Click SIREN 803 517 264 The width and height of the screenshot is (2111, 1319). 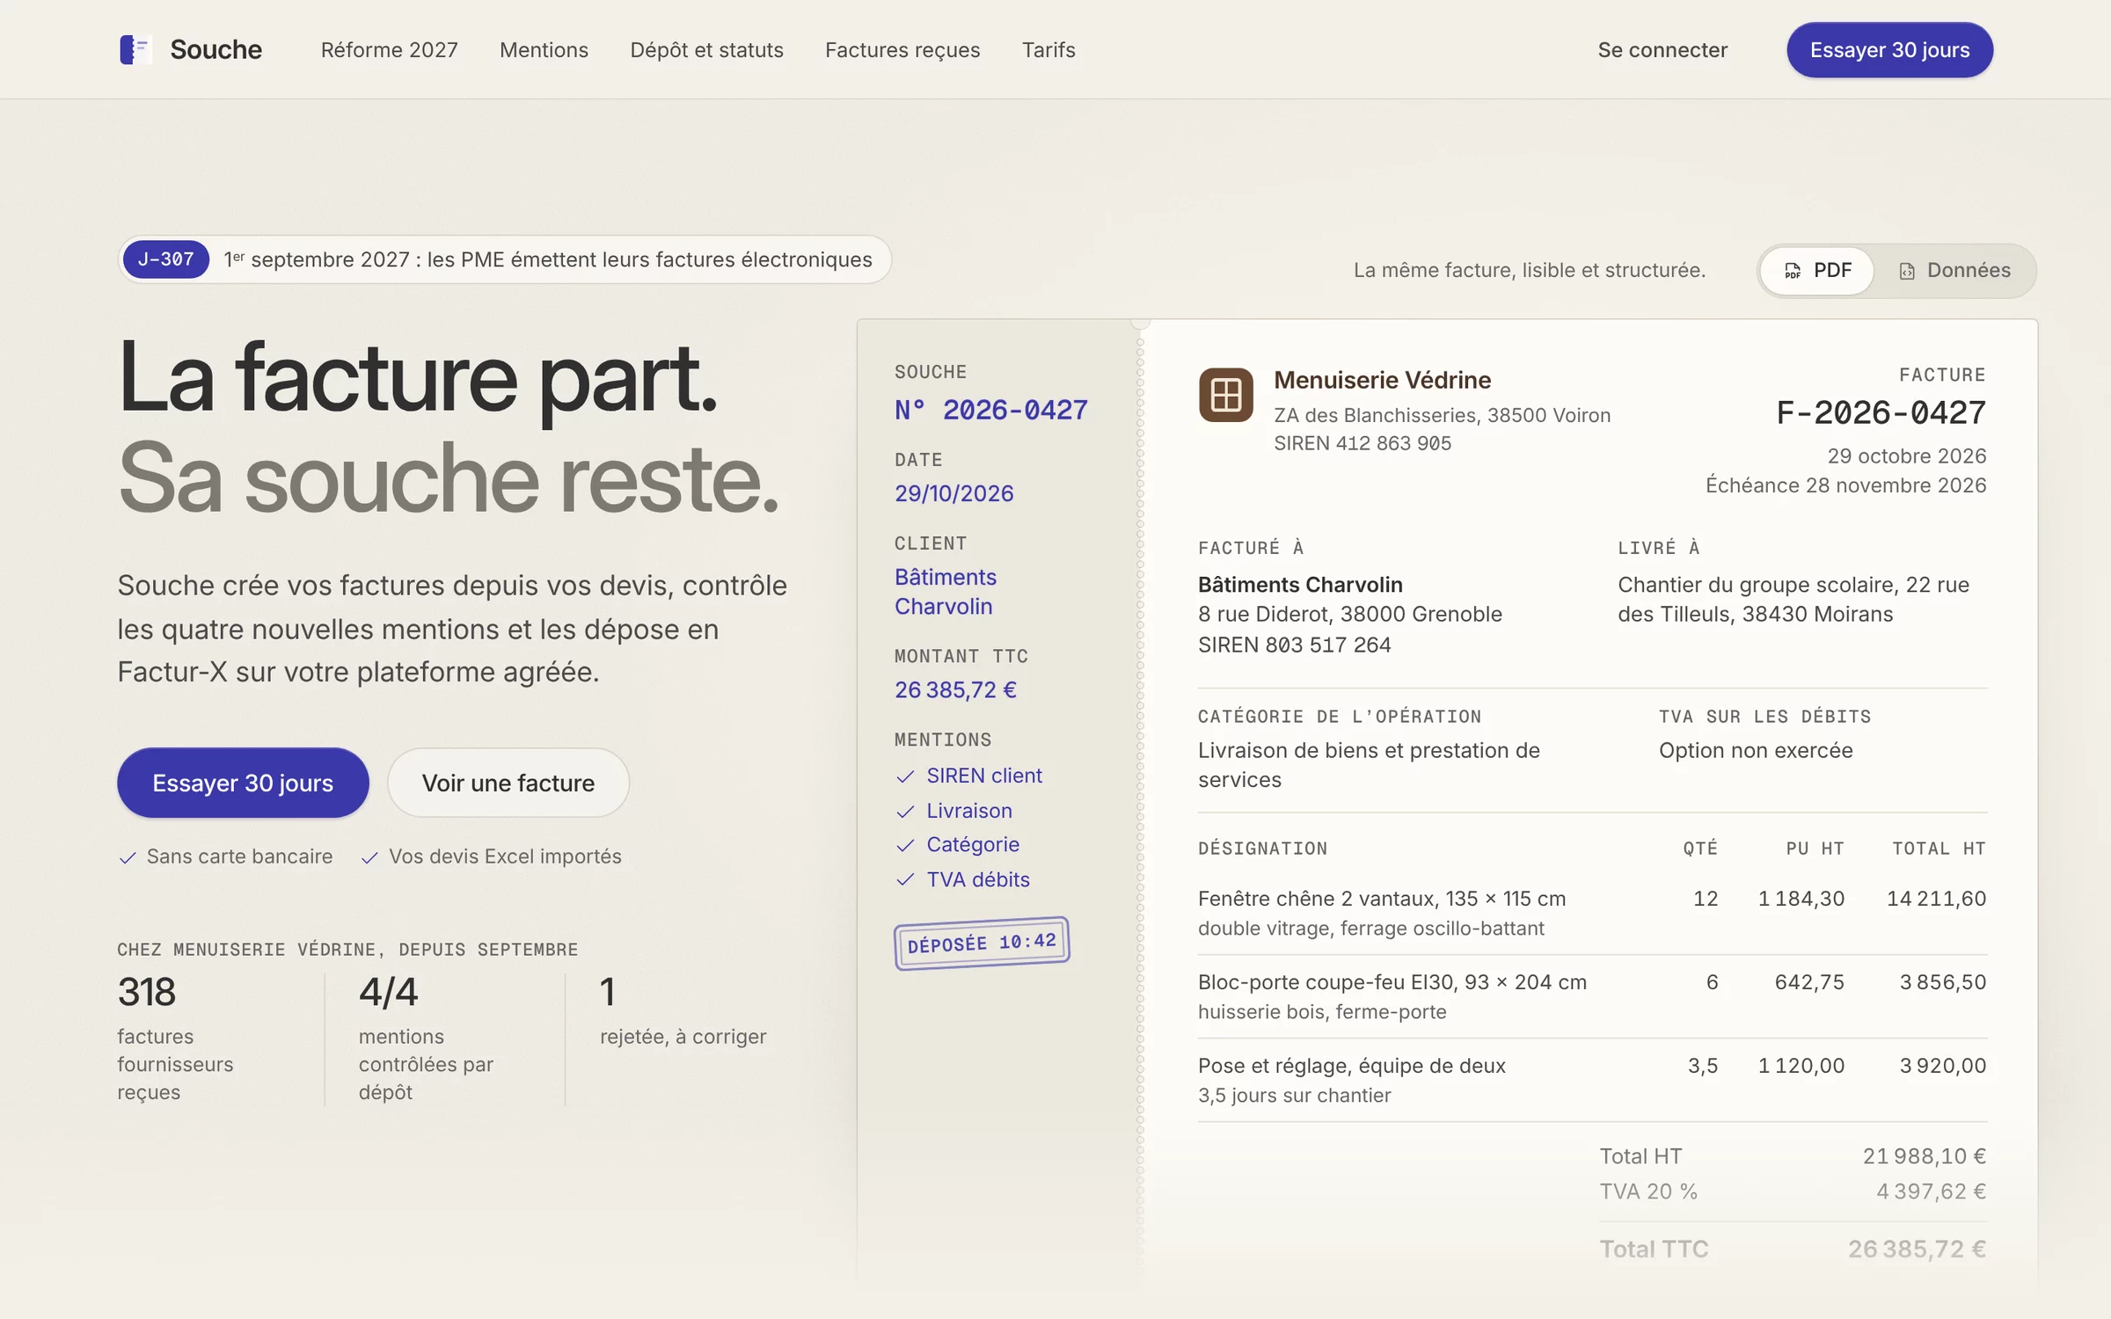pos(1295,645)
